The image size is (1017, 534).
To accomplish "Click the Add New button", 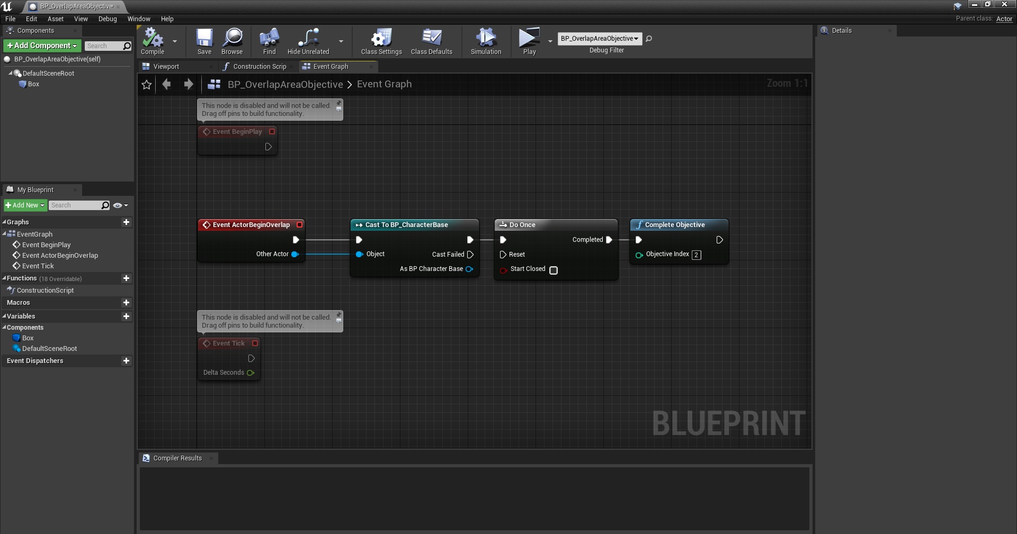I will coord(25,205).
